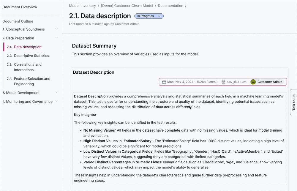Click the raw_dataset database icon
Screen dimensions: 297x191
223,82
